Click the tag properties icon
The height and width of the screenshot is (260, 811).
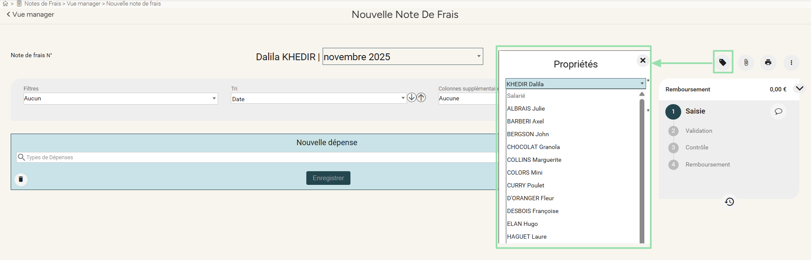pos(723,62)
